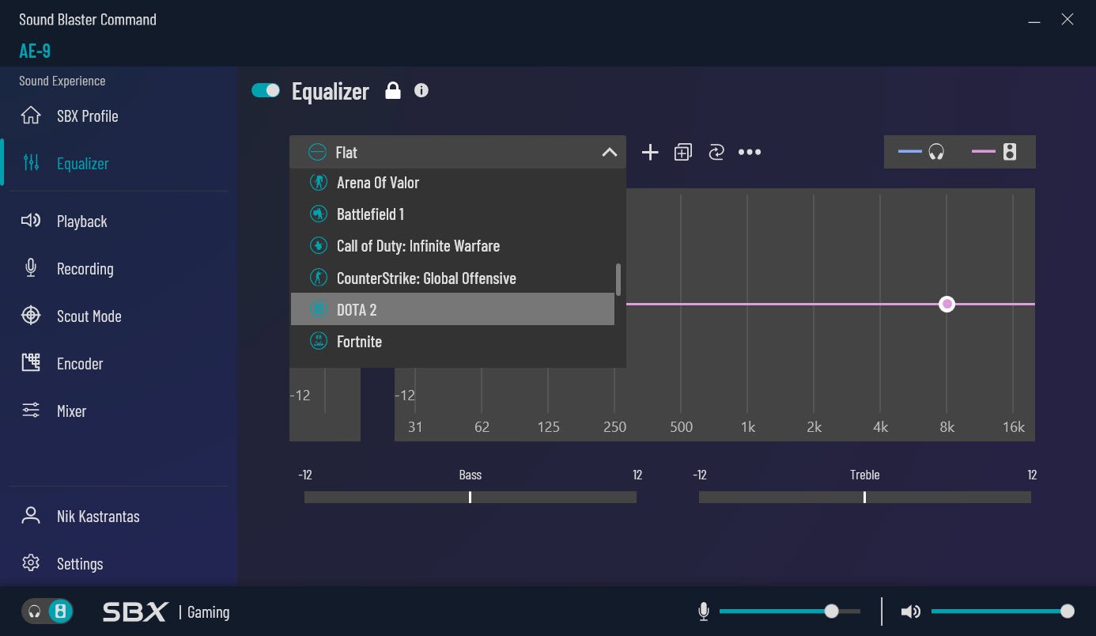Switch output to headphones in bottom toggle
This screenshot has width=1096, height=636.
click(x=34, y=611)
